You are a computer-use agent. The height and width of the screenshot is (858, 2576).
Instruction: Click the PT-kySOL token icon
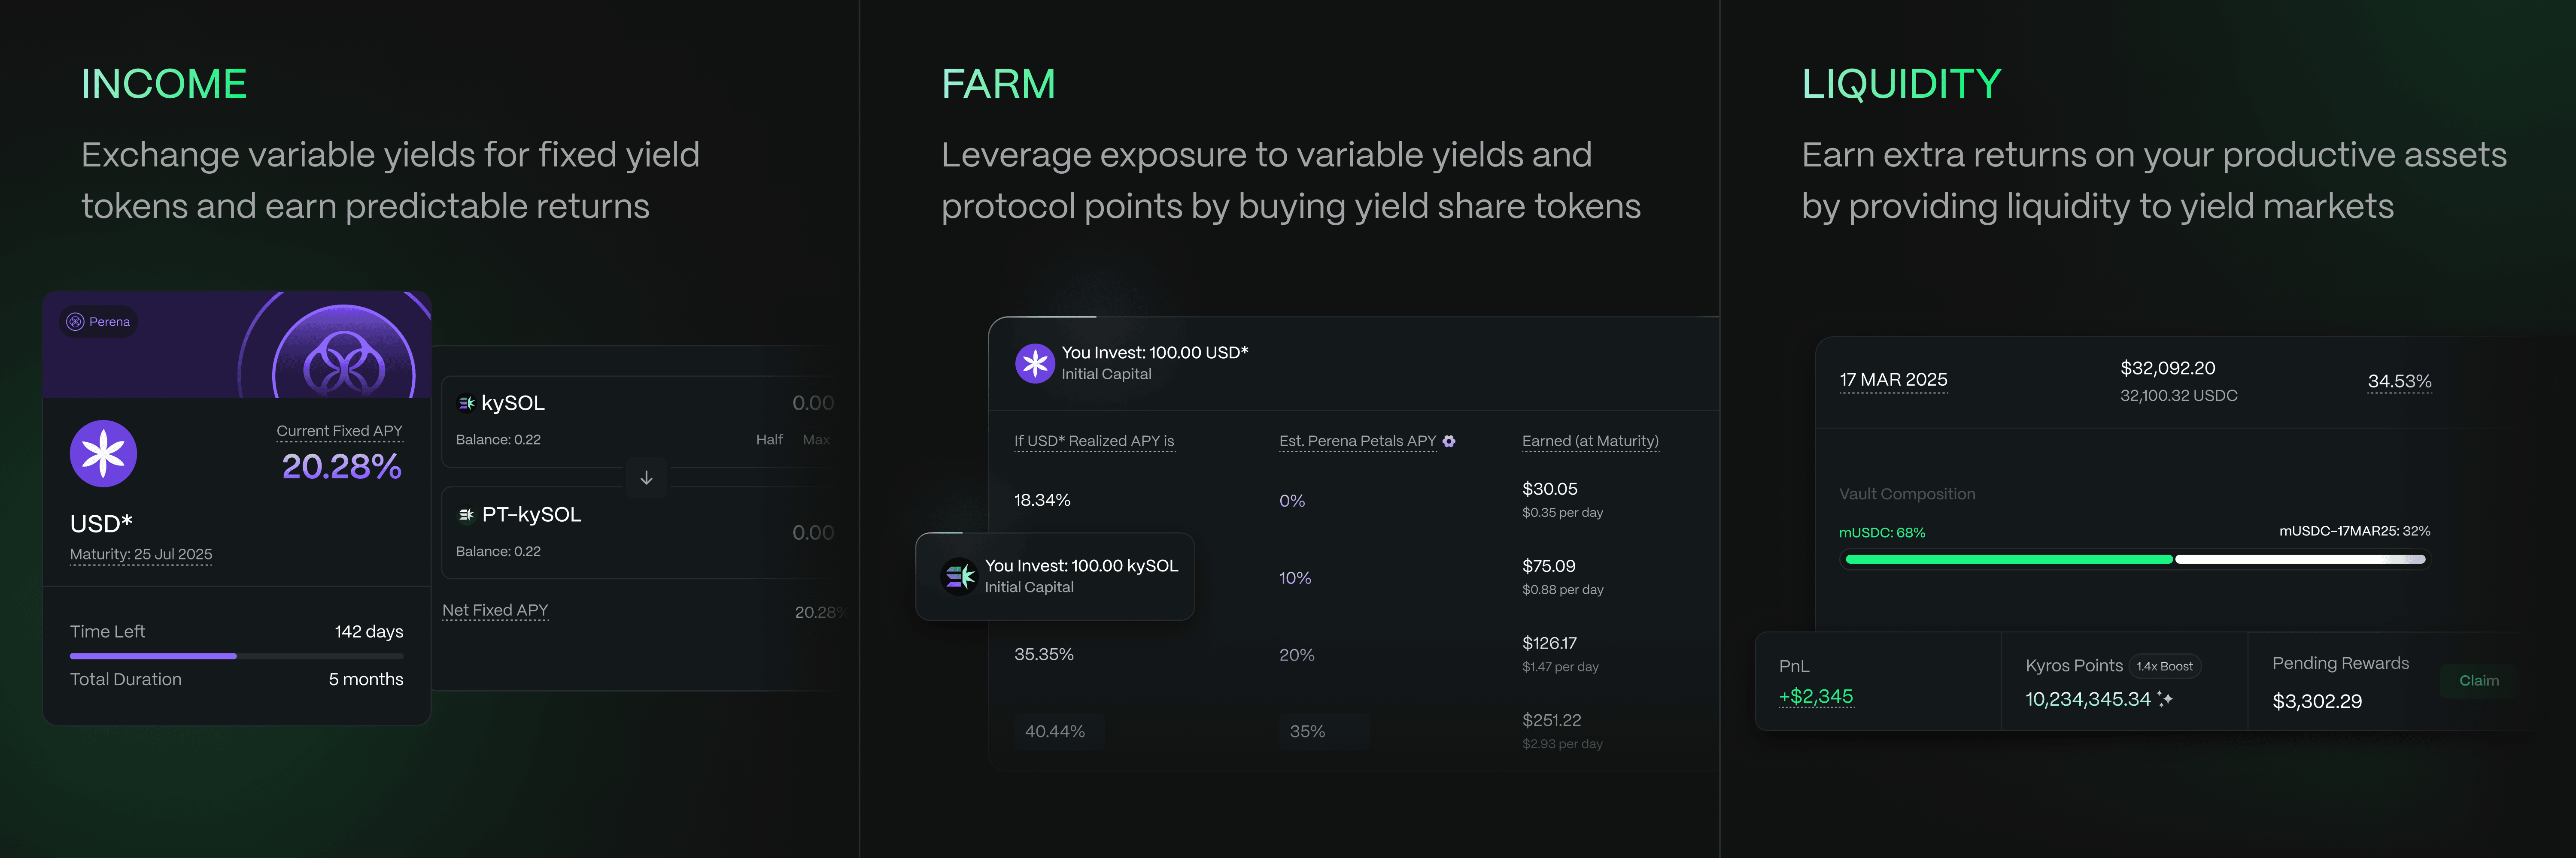[466, 515]
